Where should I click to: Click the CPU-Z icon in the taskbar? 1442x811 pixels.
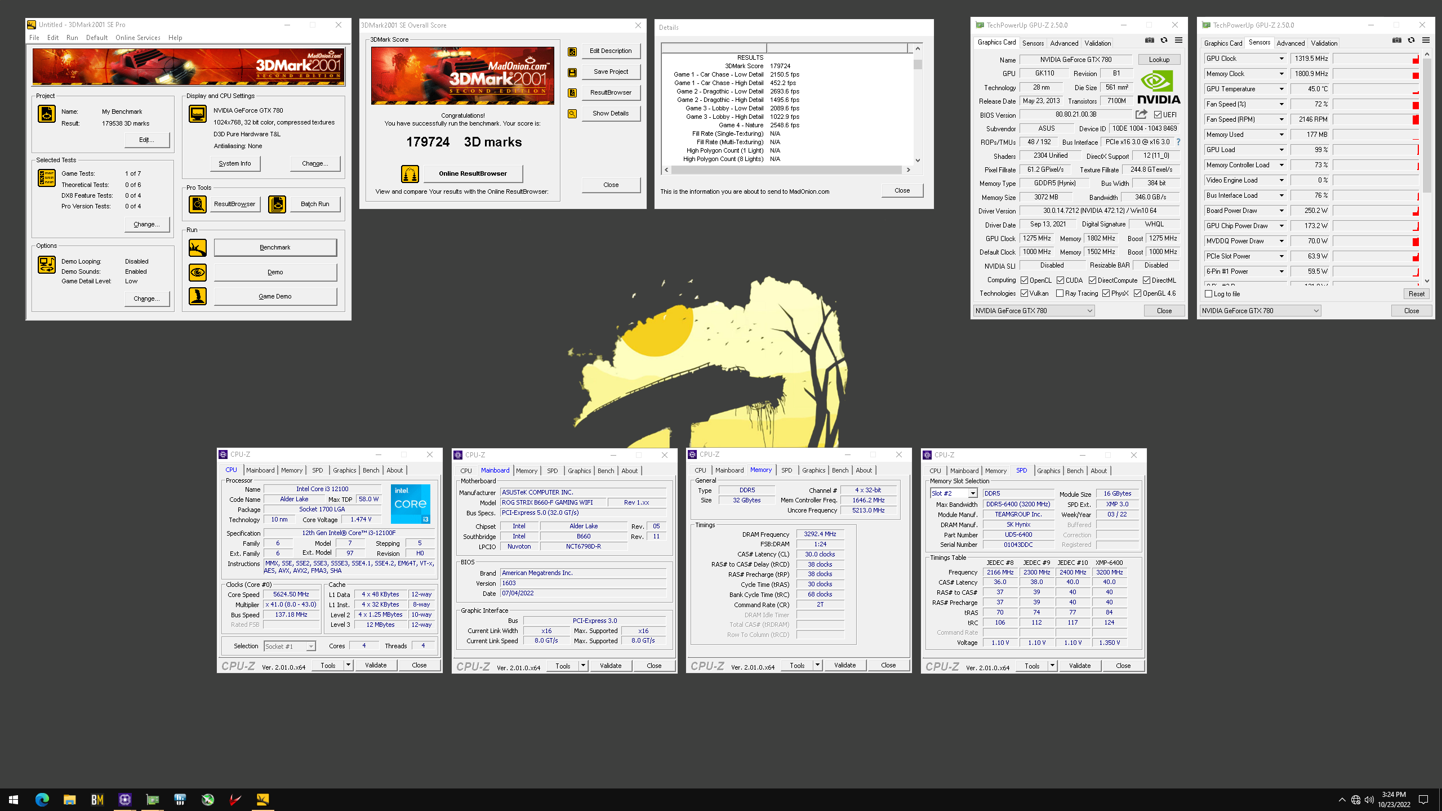click(124, 799)
